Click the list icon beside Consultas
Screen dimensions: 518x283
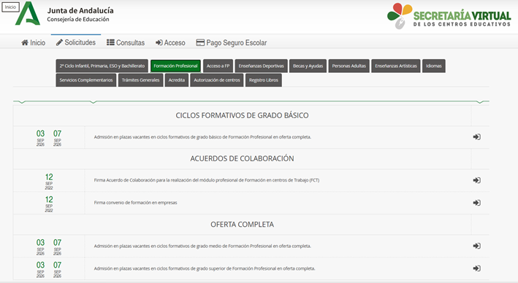tap(110, 42)
